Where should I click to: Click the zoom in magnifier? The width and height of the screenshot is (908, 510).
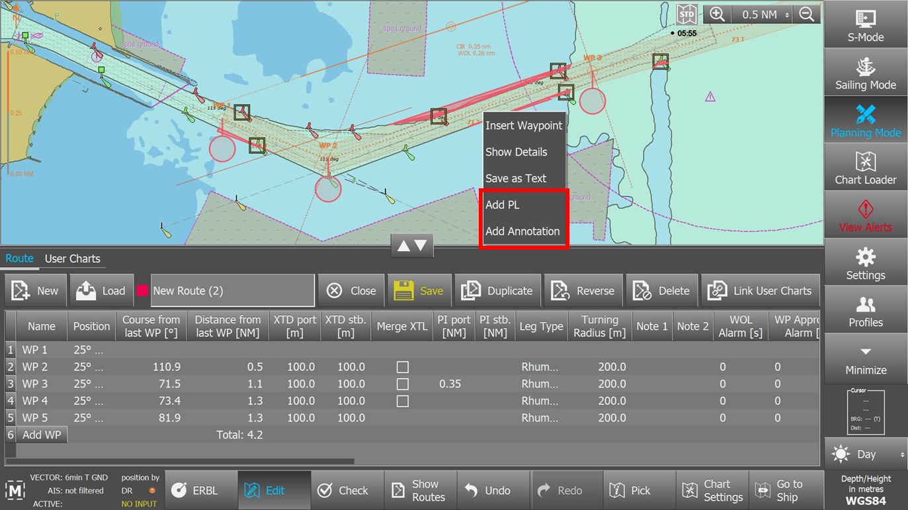click(717, 15)
